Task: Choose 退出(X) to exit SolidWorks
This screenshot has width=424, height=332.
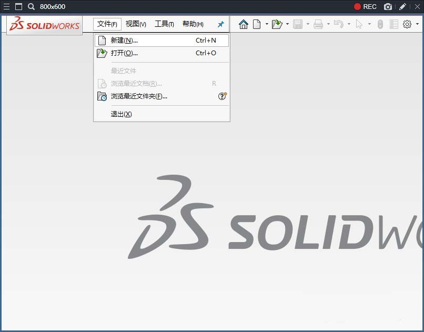Action: click(161, 114)
